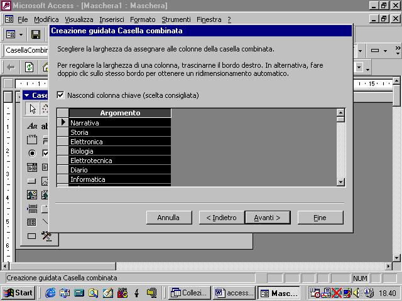
Task: Click the speaker volume tray icon
Action: 356,293
